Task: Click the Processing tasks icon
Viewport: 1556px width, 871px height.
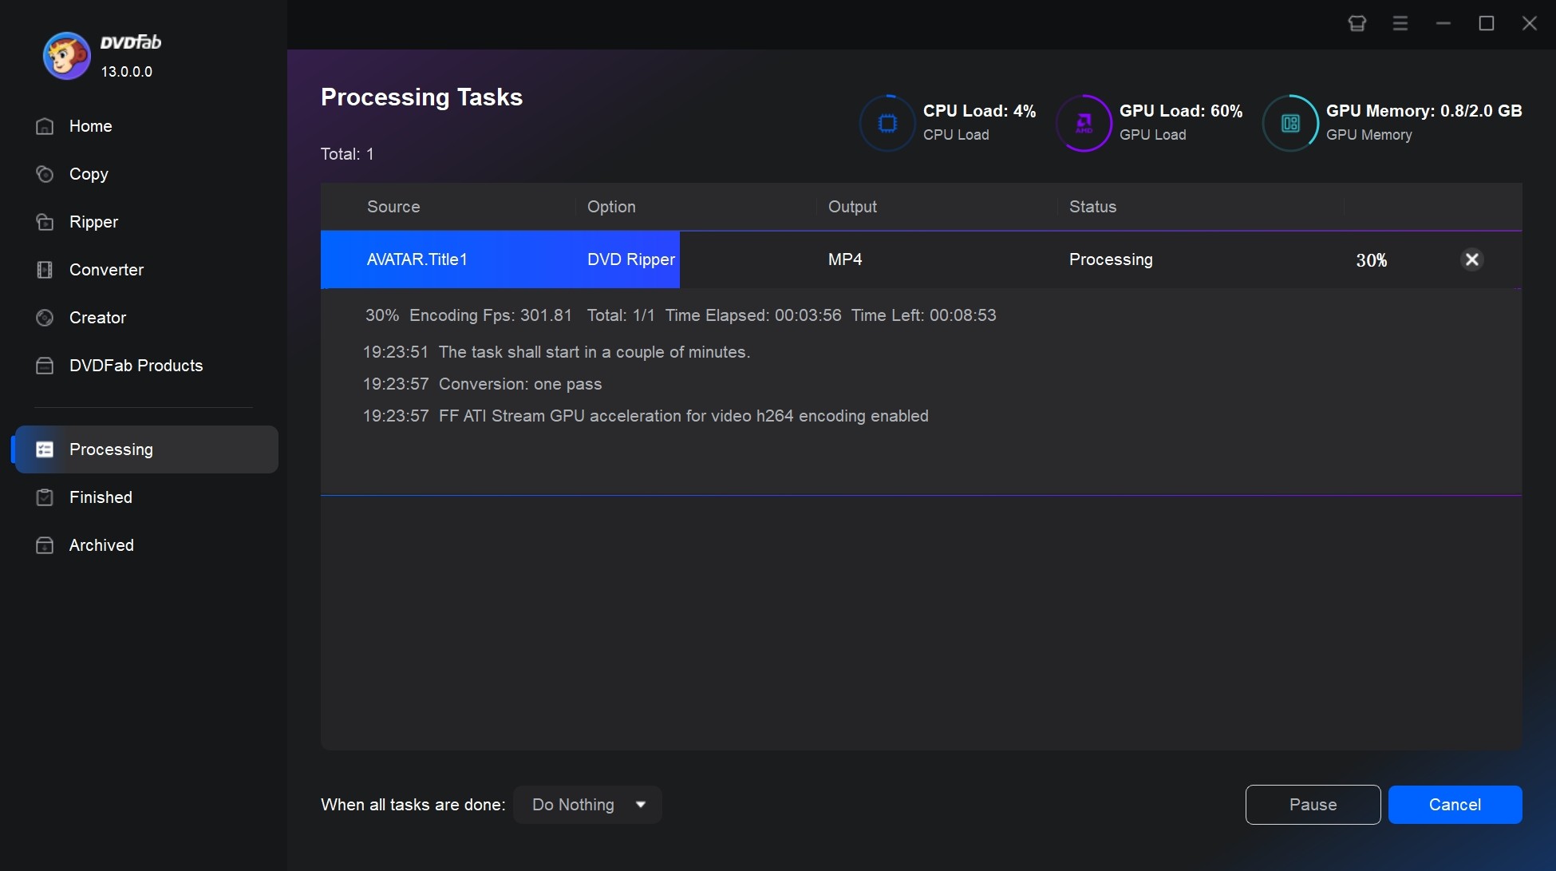Action: pyautogui.click(x=43, y=449)
